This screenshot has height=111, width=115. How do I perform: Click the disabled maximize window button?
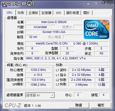pyautogui.click(x=96, y=4)
